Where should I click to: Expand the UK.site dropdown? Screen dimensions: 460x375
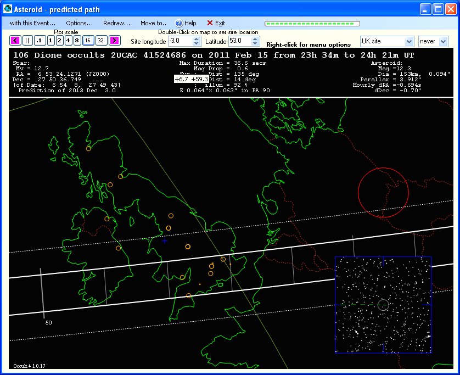coord(408,42)
